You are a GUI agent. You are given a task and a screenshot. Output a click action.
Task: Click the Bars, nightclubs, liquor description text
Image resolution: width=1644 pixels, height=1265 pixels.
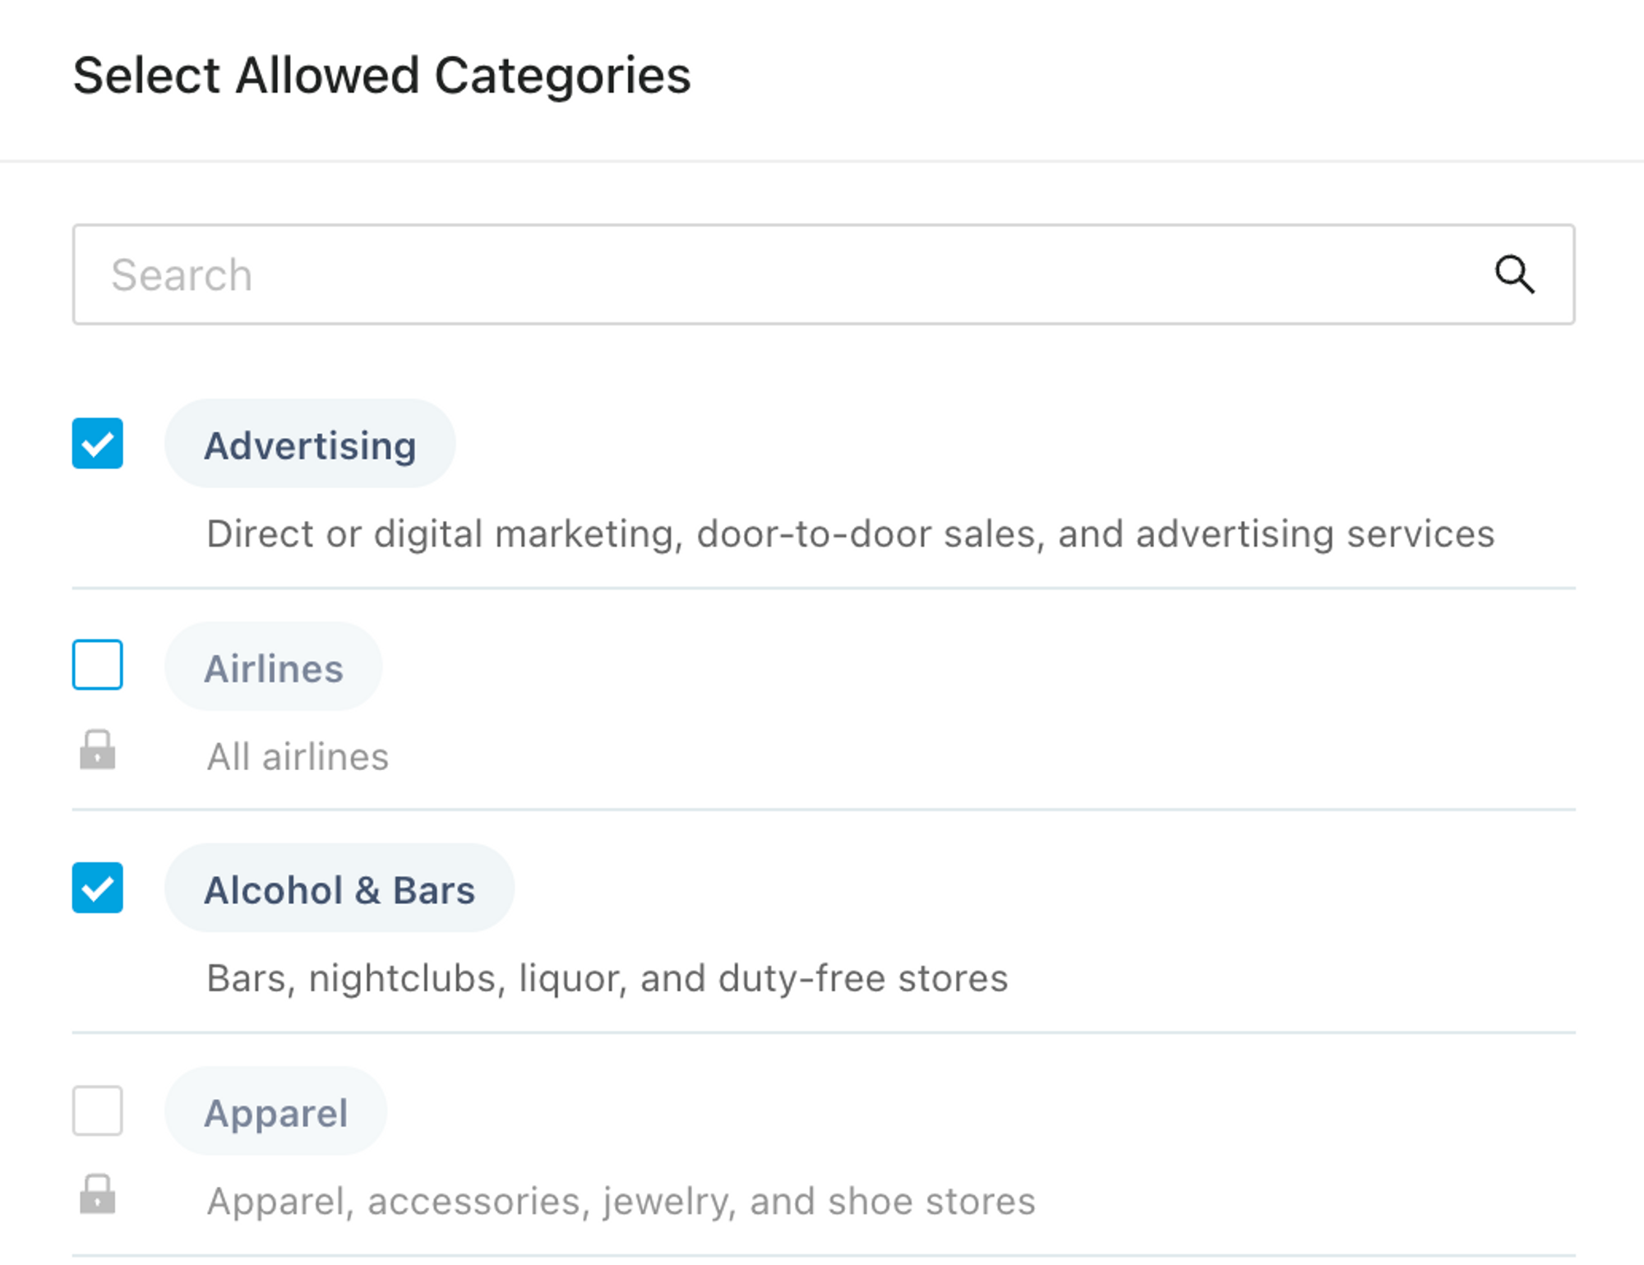coord(607,979)
